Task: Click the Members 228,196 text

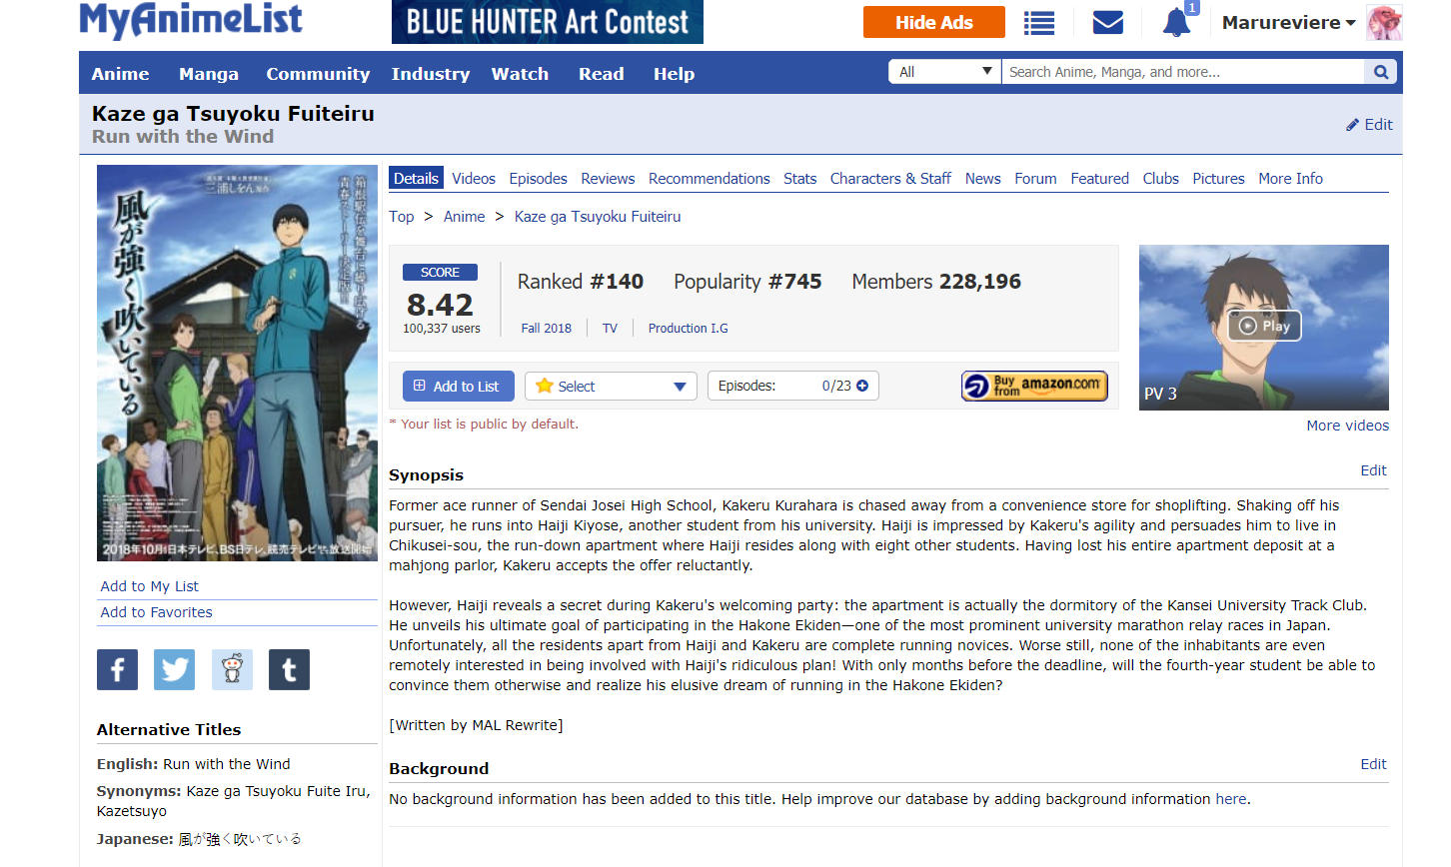Action: 936,282
